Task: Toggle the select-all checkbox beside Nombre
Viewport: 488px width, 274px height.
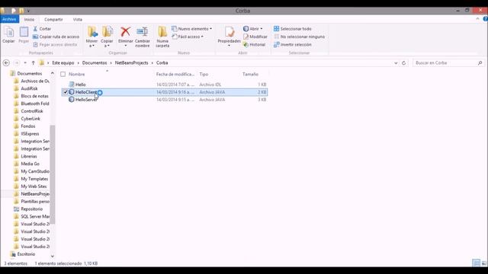Action: click(x=63, y=75)
